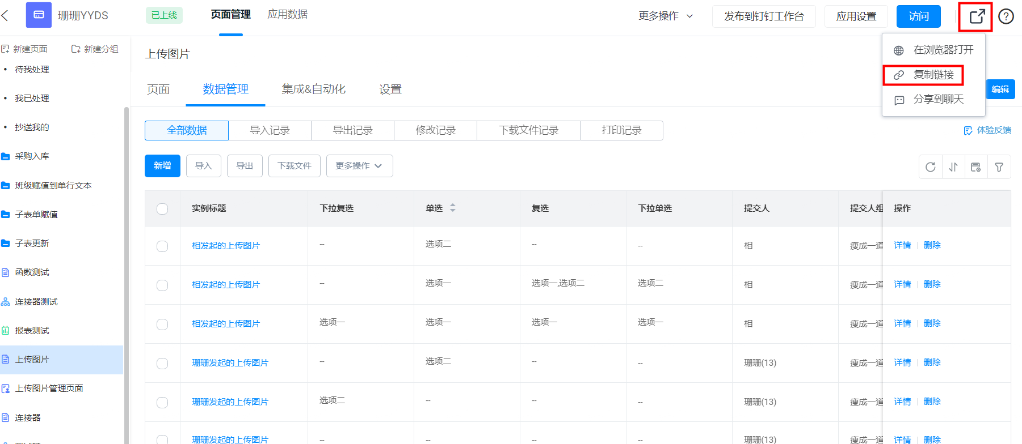Image resolution: width=1022 pixels, height=444 pixels.
Task: Click the blue 编辑 button
Action: tap(1000, 89)
